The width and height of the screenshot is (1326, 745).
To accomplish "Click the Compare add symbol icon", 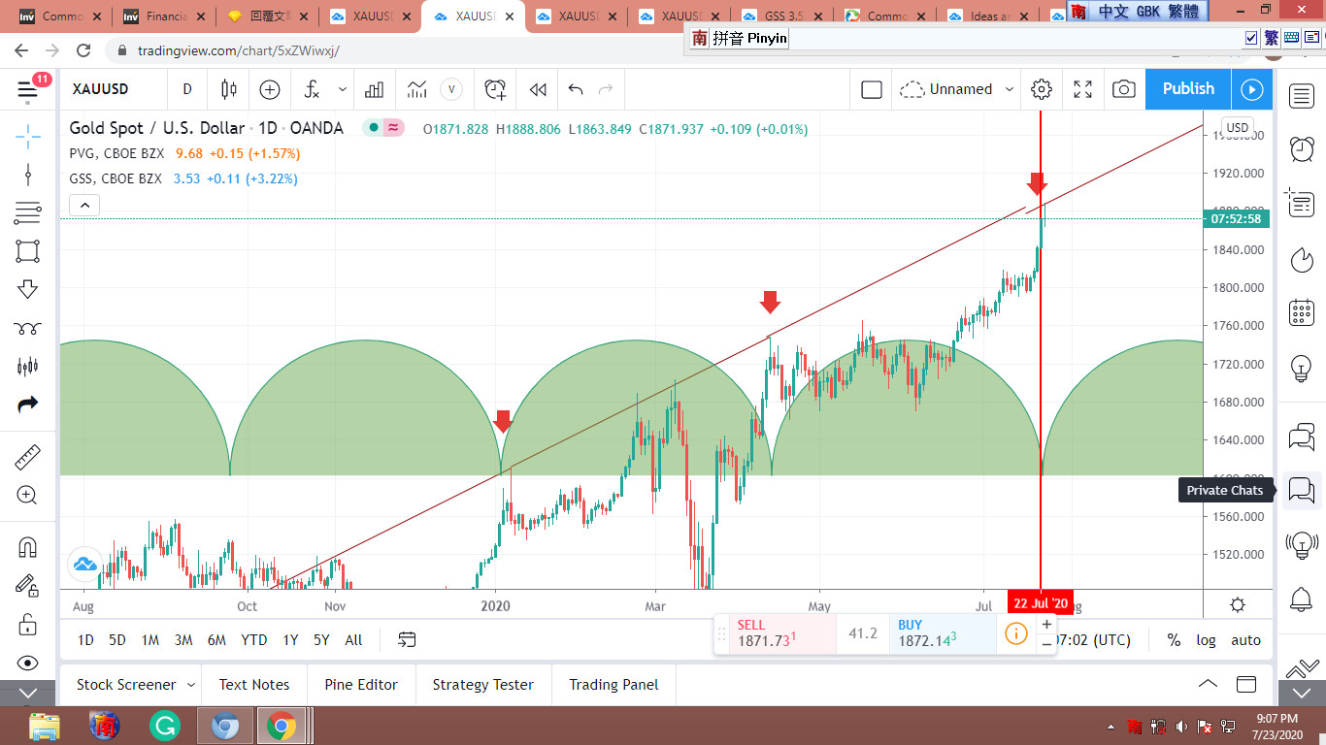I will click(x=270, y=89).
